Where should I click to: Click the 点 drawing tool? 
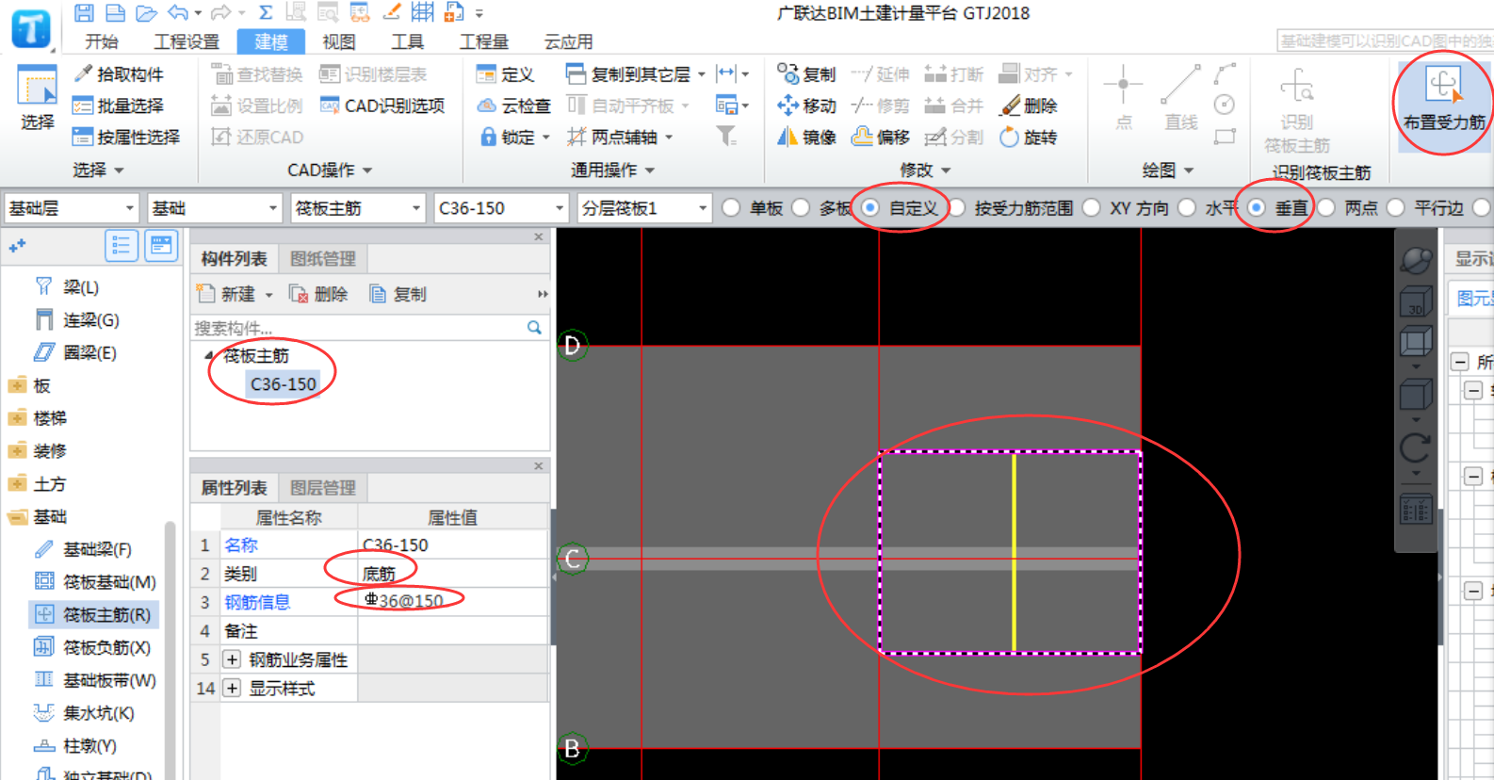point(1123,97)
